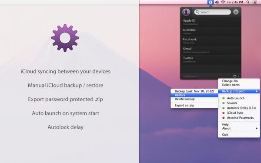Enable Asterisk Passwords option
This screenshot has width=261, height=163.
pos(239,118)
